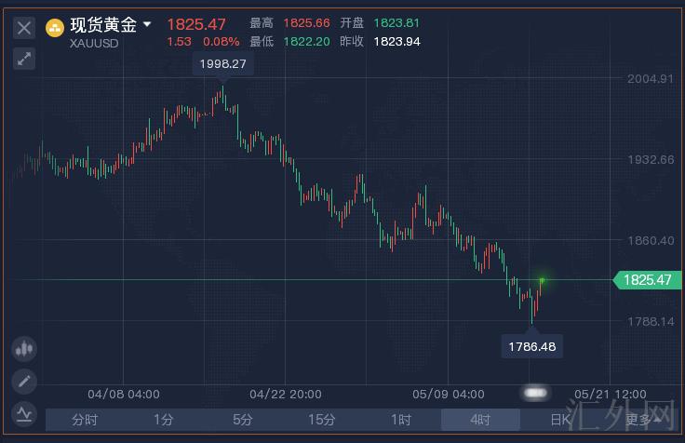Viewport: 685px width, 443px height.
Task: Select the 5分 timeframe
Action: click(243, 420)
